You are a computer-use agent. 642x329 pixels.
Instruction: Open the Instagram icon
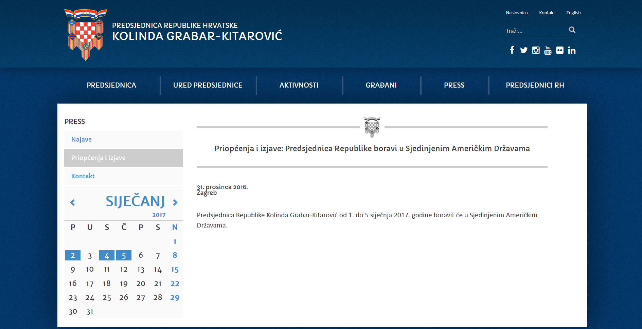point(536,50)
